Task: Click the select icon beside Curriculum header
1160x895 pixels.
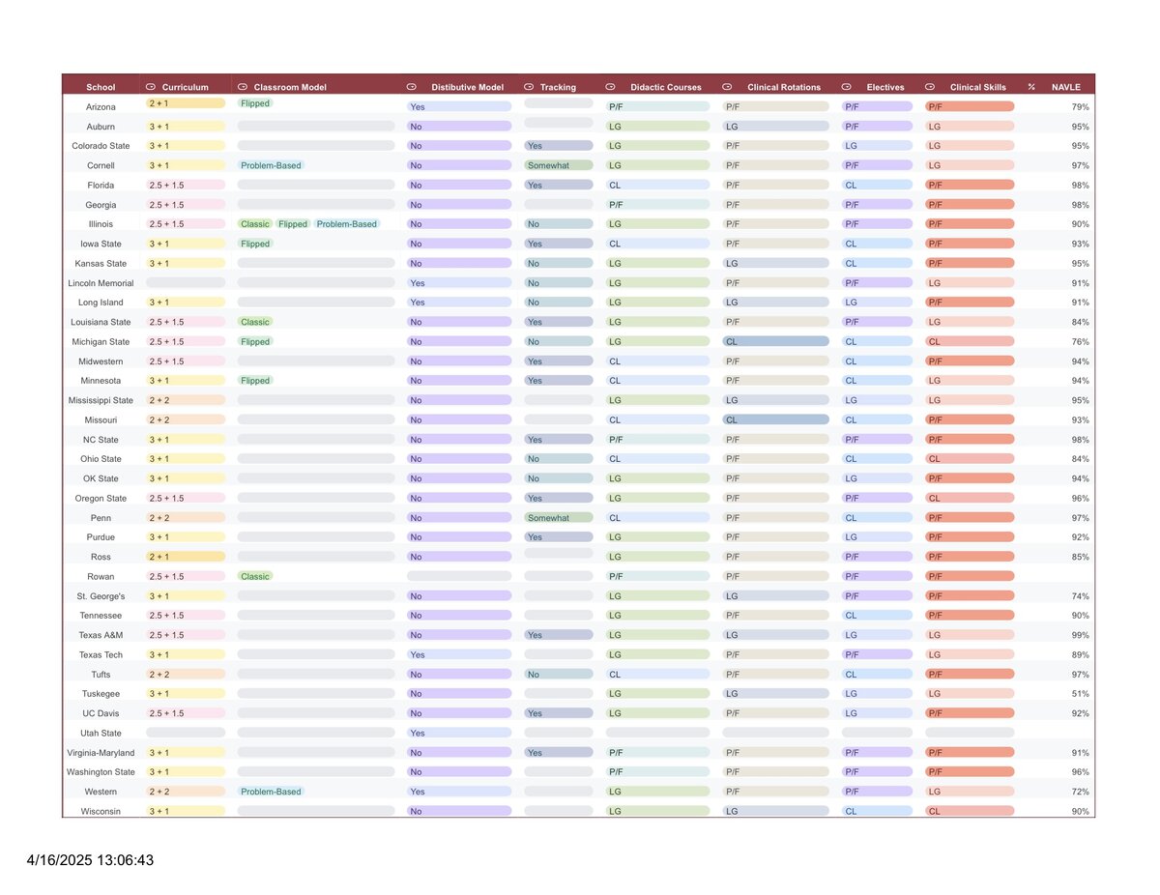Action: [150, 87]
